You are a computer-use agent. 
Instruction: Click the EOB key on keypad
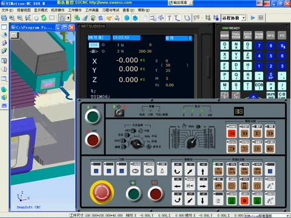click(259, 86)
